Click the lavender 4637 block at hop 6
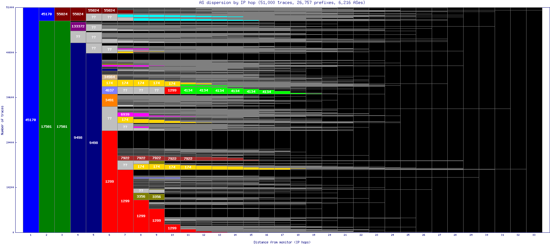Viewport: 550px width, 244px height. [x=109, y=90]
